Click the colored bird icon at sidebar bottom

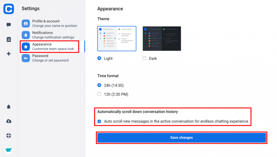tap(8, 150)
